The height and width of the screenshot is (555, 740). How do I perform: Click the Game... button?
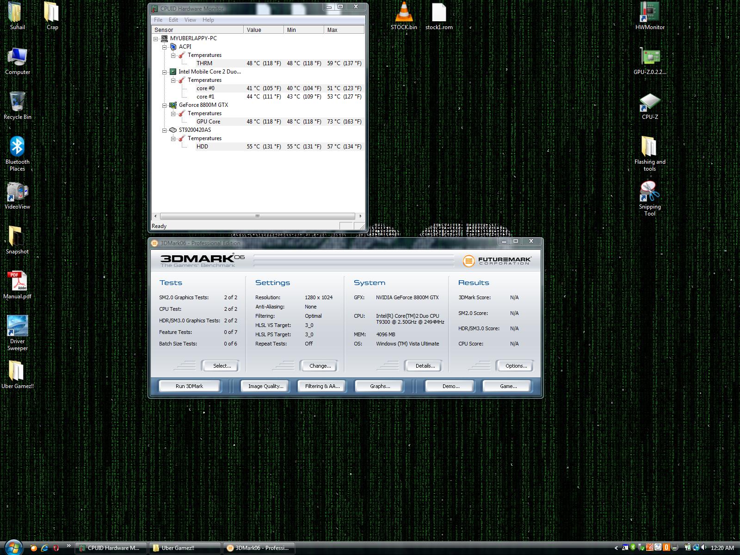[508, 386]
